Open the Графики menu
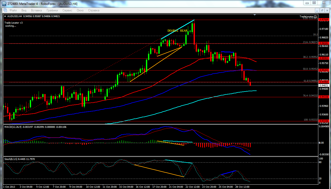This screenshot has width=331, height=189. [x=52, y=10]
